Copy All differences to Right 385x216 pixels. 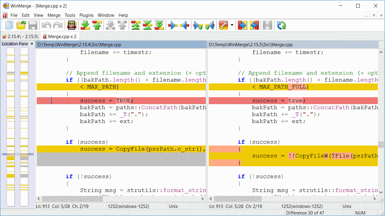(242, 25)
